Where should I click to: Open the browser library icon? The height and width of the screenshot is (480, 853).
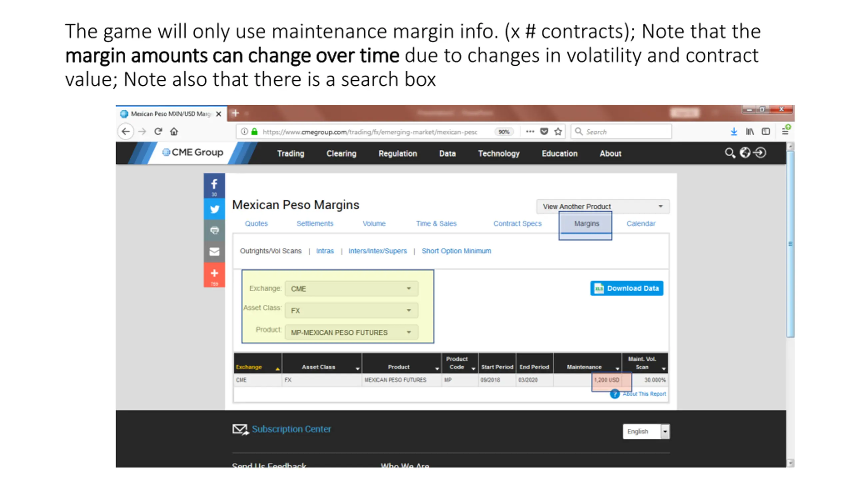750,132
